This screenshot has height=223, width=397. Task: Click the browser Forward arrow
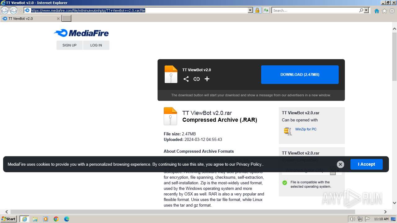pos(13,10)
